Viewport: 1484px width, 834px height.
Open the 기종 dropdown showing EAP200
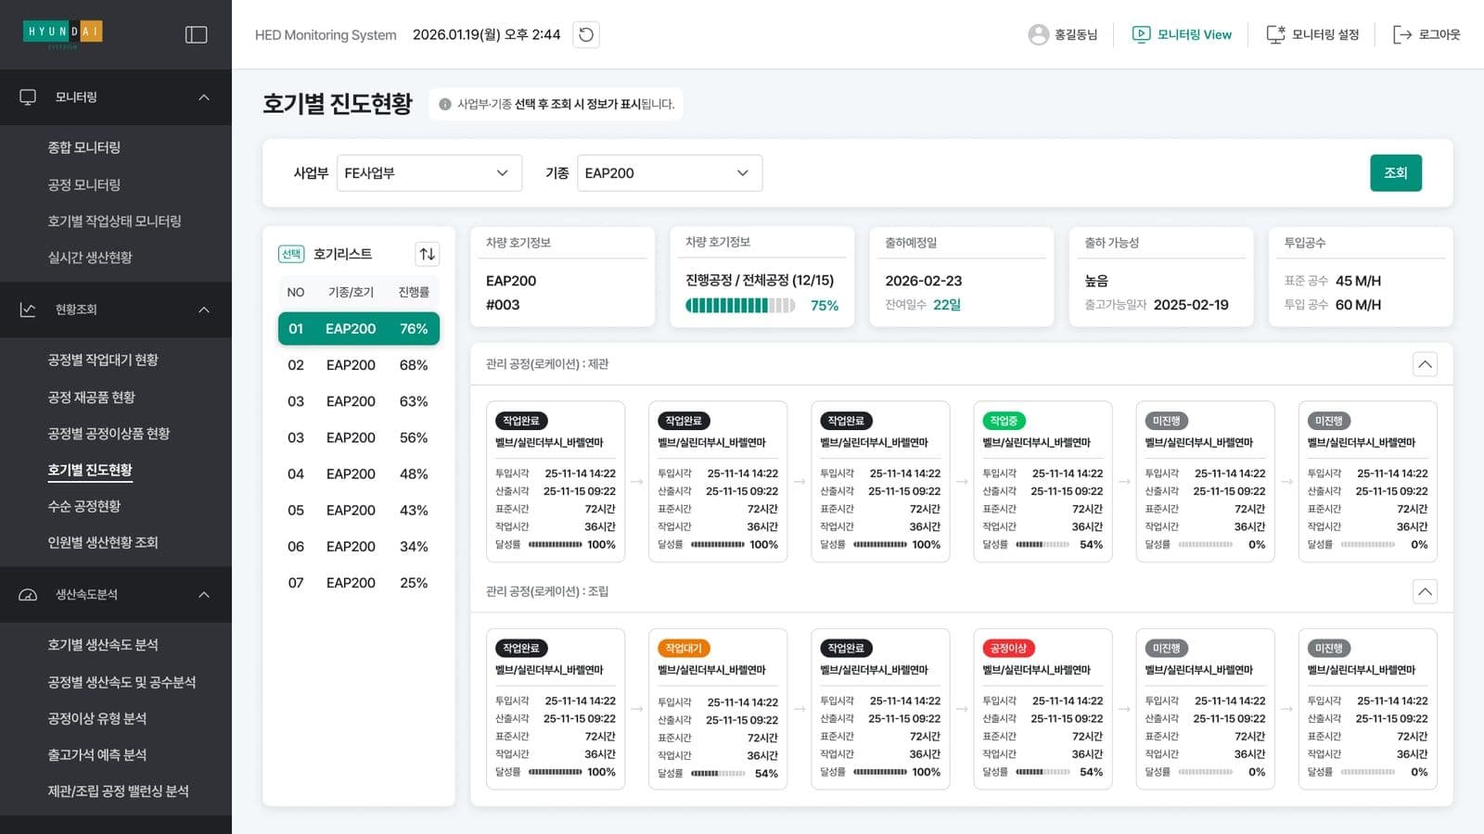coord(670,173)
